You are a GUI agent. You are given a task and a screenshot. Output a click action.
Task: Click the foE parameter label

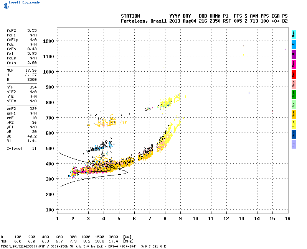pyautogui.click(x=10, y=44)
